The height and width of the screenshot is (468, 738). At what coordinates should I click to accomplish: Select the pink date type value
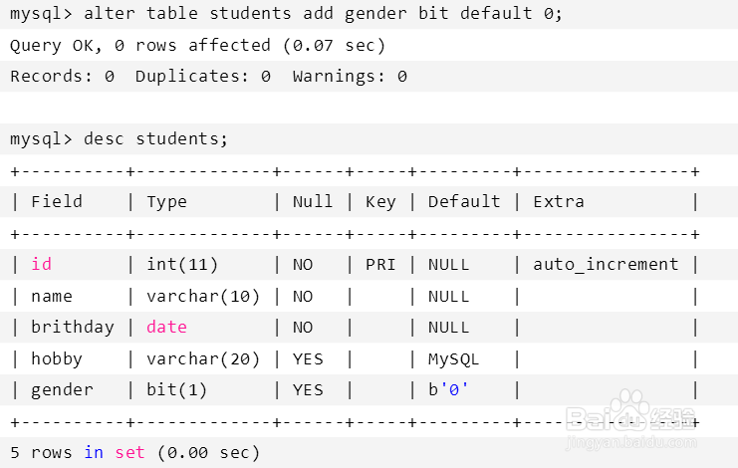(166, 328)
